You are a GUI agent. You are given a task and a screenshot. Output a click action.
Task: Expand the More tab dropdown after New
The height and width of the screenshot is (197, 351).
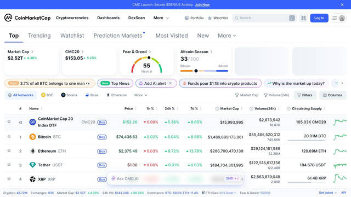[227, 36]
